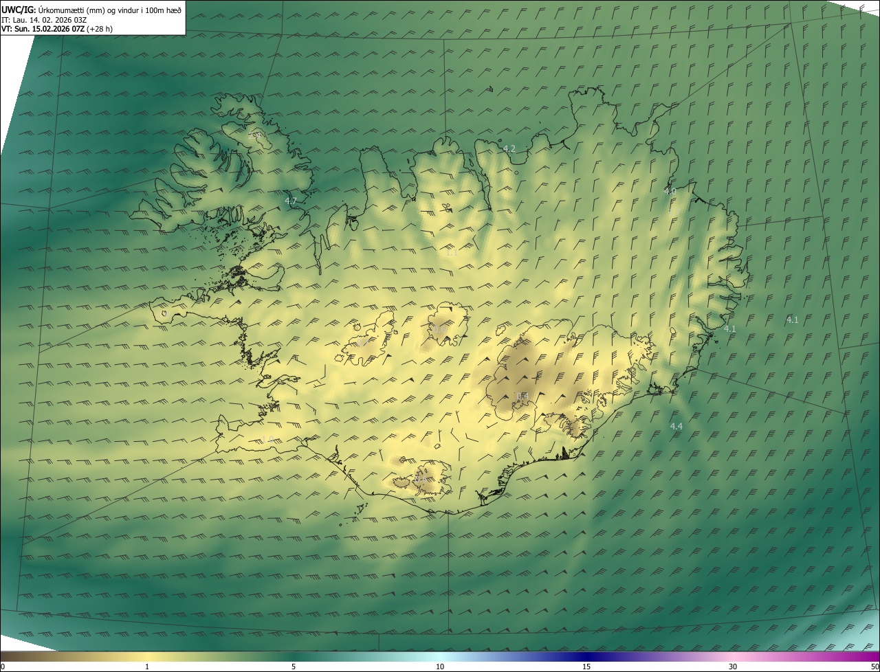880x672 pixels.
Task: Click the 1.1 value label on the map
Action: pyautogui.click(x=452, y=253)
